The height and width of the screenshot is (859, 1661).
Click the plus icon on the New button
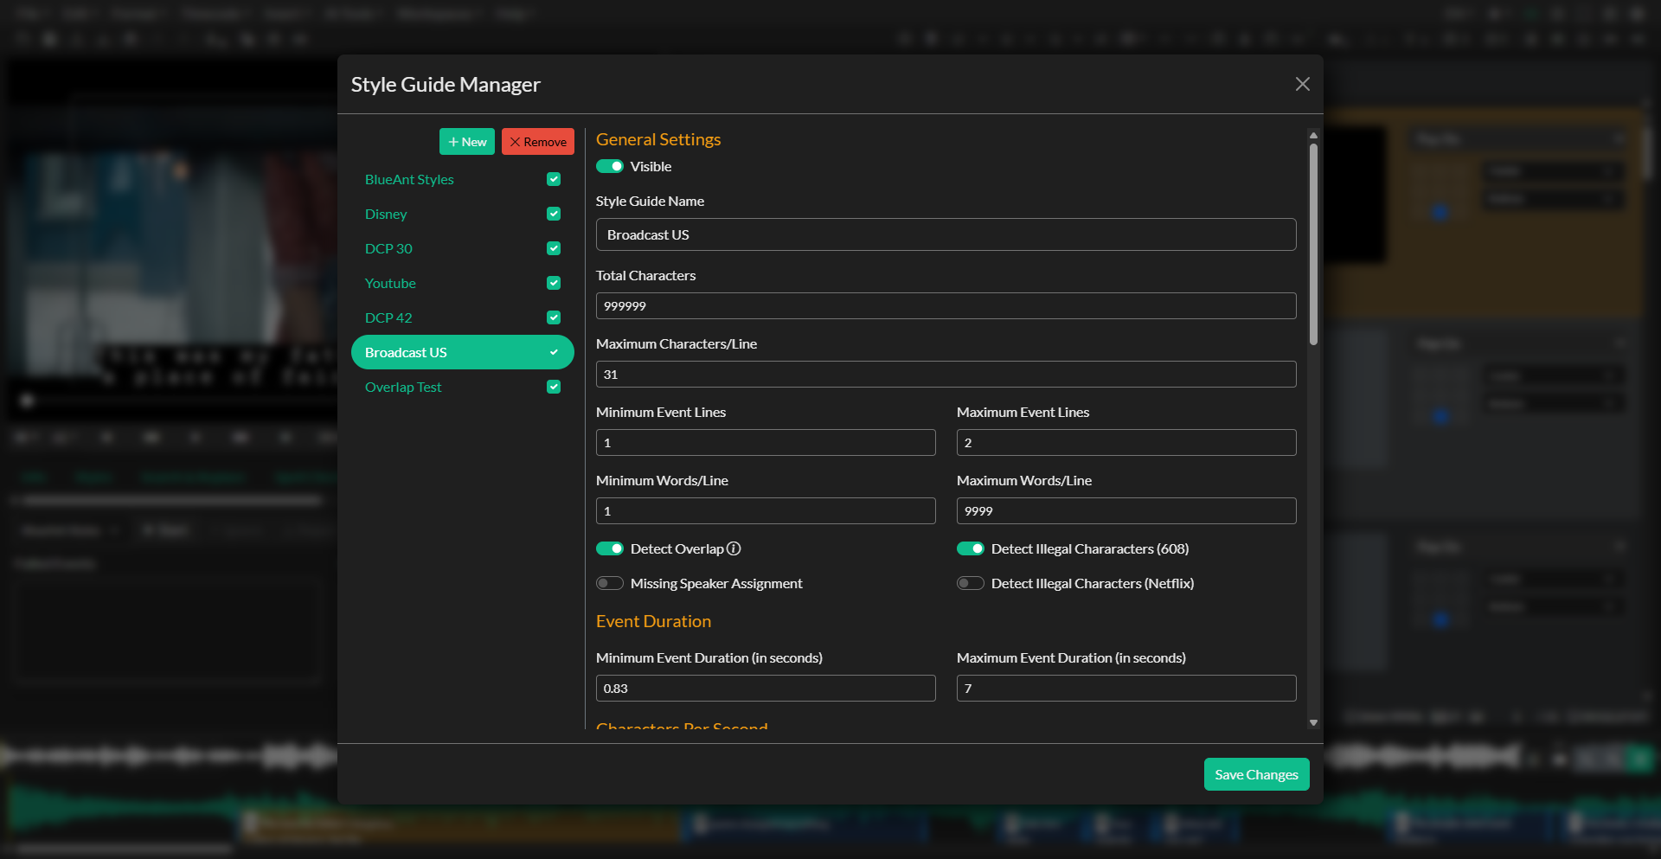455,142
